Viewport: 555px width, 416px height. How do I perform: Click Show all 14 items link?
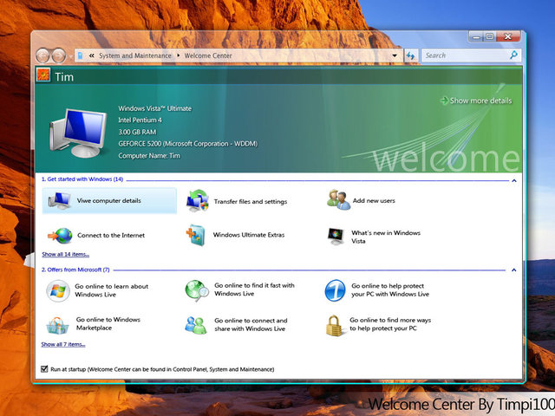[66, 254]
